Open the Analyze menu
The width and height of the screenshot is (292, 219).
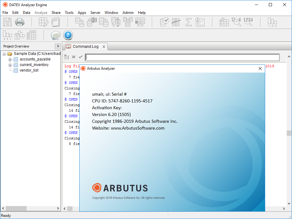pyautogui.click(x=41, y=13)
